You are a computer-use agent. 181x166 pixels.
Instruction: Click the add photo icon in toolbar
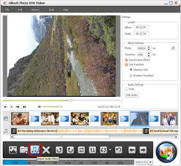click(13, 150)
